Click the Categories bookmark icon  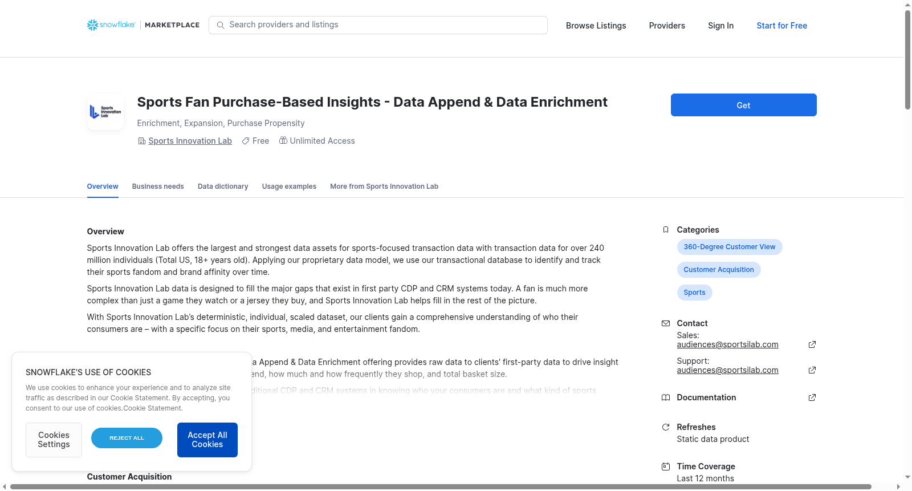[665, 230]
